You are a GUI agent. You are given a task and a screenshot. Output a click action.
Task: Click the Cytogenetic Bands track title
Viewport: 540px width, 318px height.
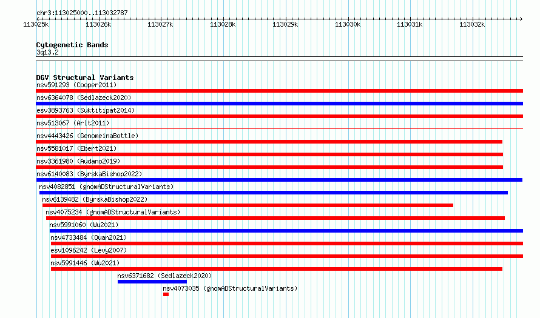(x=72, y=45)
